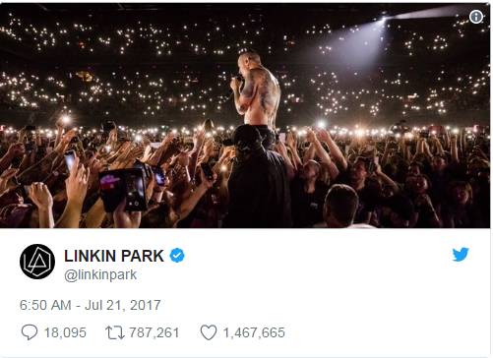Like the tweet with the heart icon
Screen dimensions: 493x358
[209, 332]
